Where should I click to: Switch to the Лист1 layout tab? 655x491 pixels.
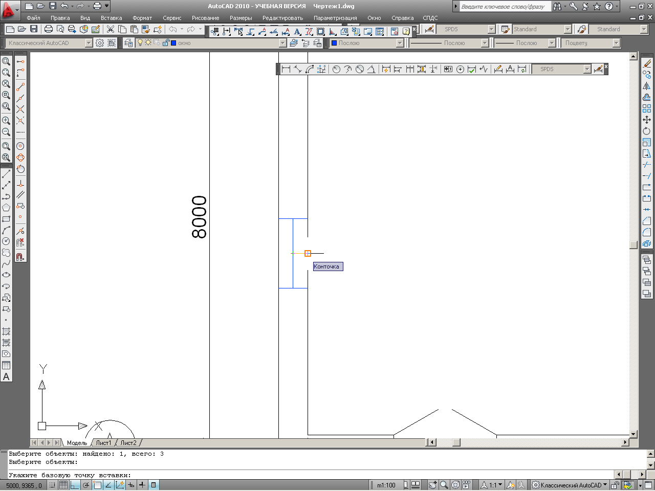pos(103,443)
